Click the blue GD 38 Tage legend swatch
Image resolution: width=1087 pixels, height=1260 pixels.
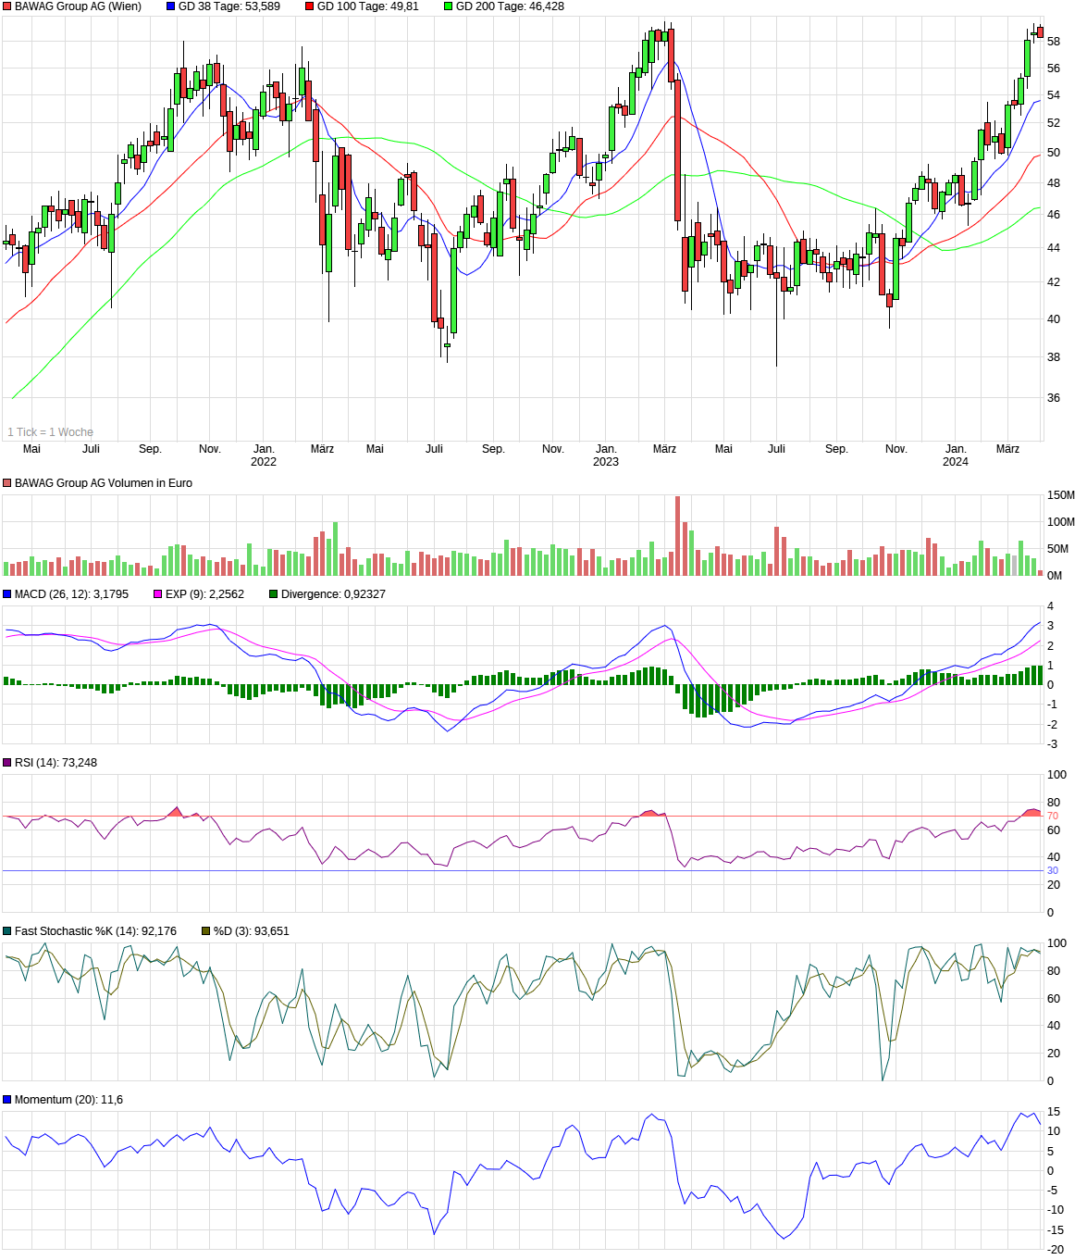click(170, 6)
